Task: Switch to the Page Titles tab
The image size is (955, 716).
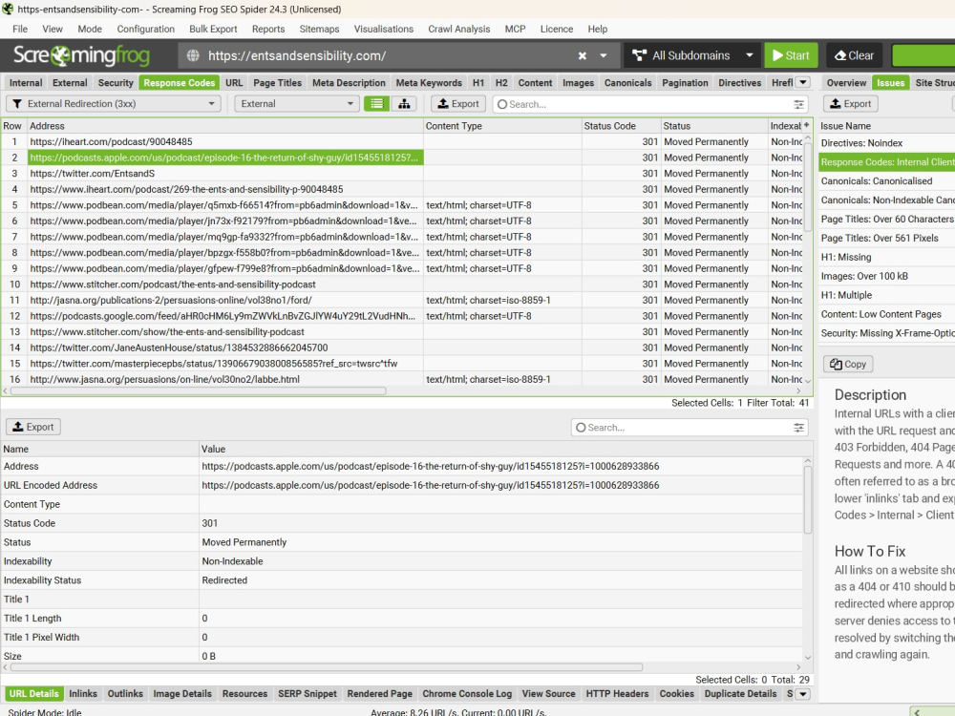Action: [x=277, y=83]
